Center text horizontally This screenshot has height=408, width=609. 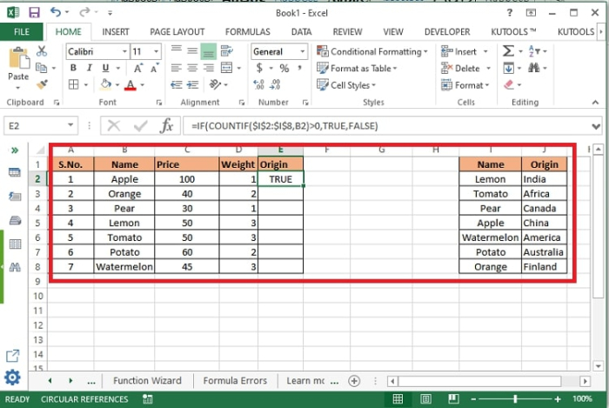click(192, 68)
